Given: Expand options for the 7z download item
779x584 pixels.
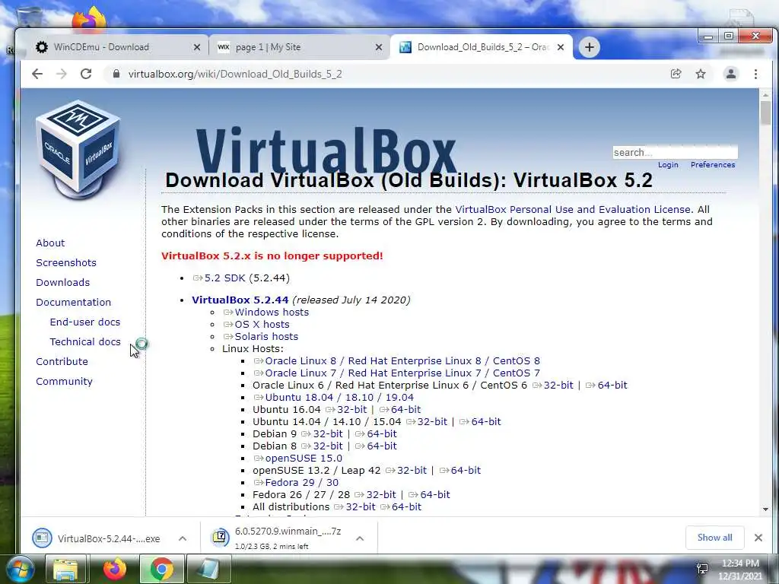Looking at the screenshot, I should click(x=360, y=538).
